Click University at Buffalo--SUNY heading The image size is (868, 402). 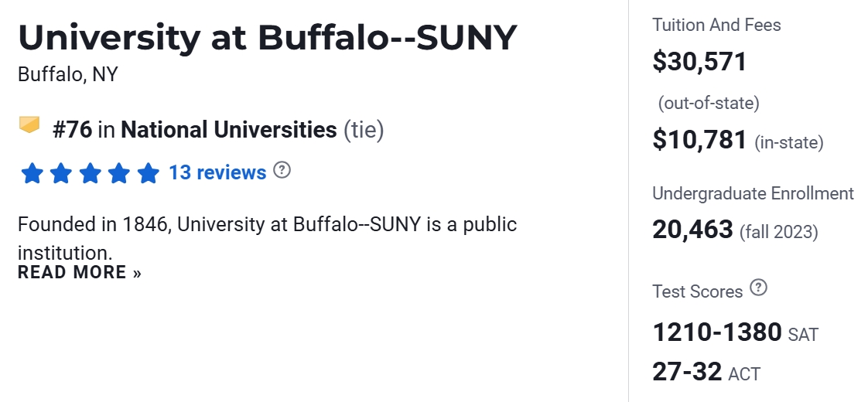[x=267, y=37]
